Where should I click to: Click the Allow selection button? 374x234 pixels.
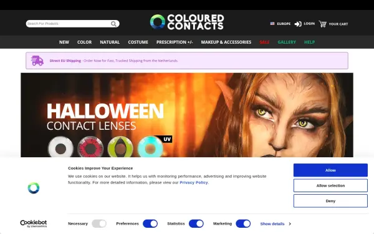tap(330, 185)
